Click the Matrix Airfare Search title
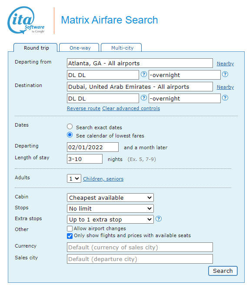 pos(110,20)
